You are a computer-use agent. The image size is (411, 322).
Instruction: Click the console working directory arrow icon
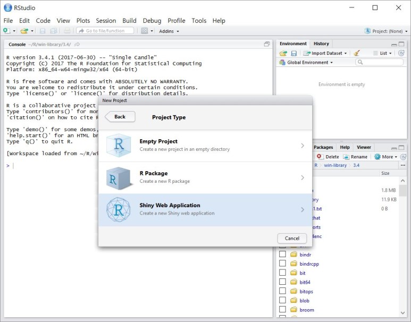(77, 45)
